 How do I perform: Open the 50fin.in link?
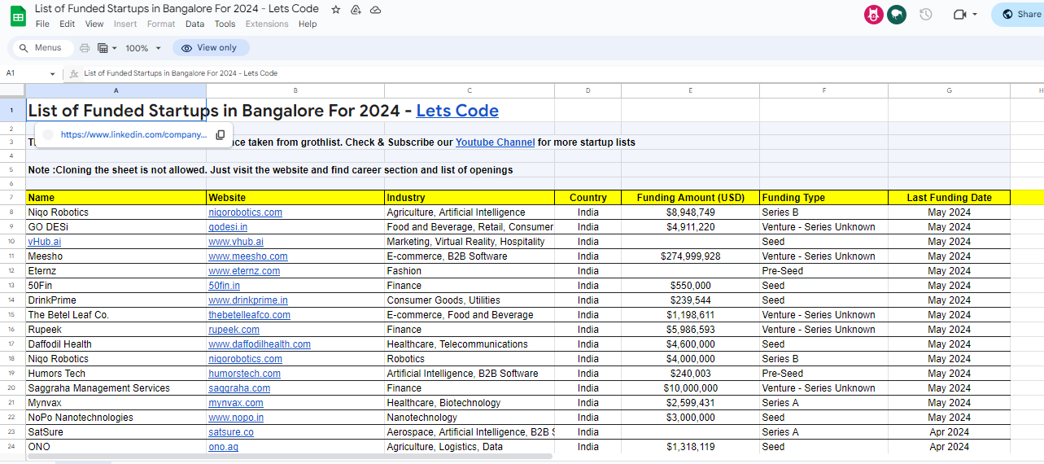224,286
